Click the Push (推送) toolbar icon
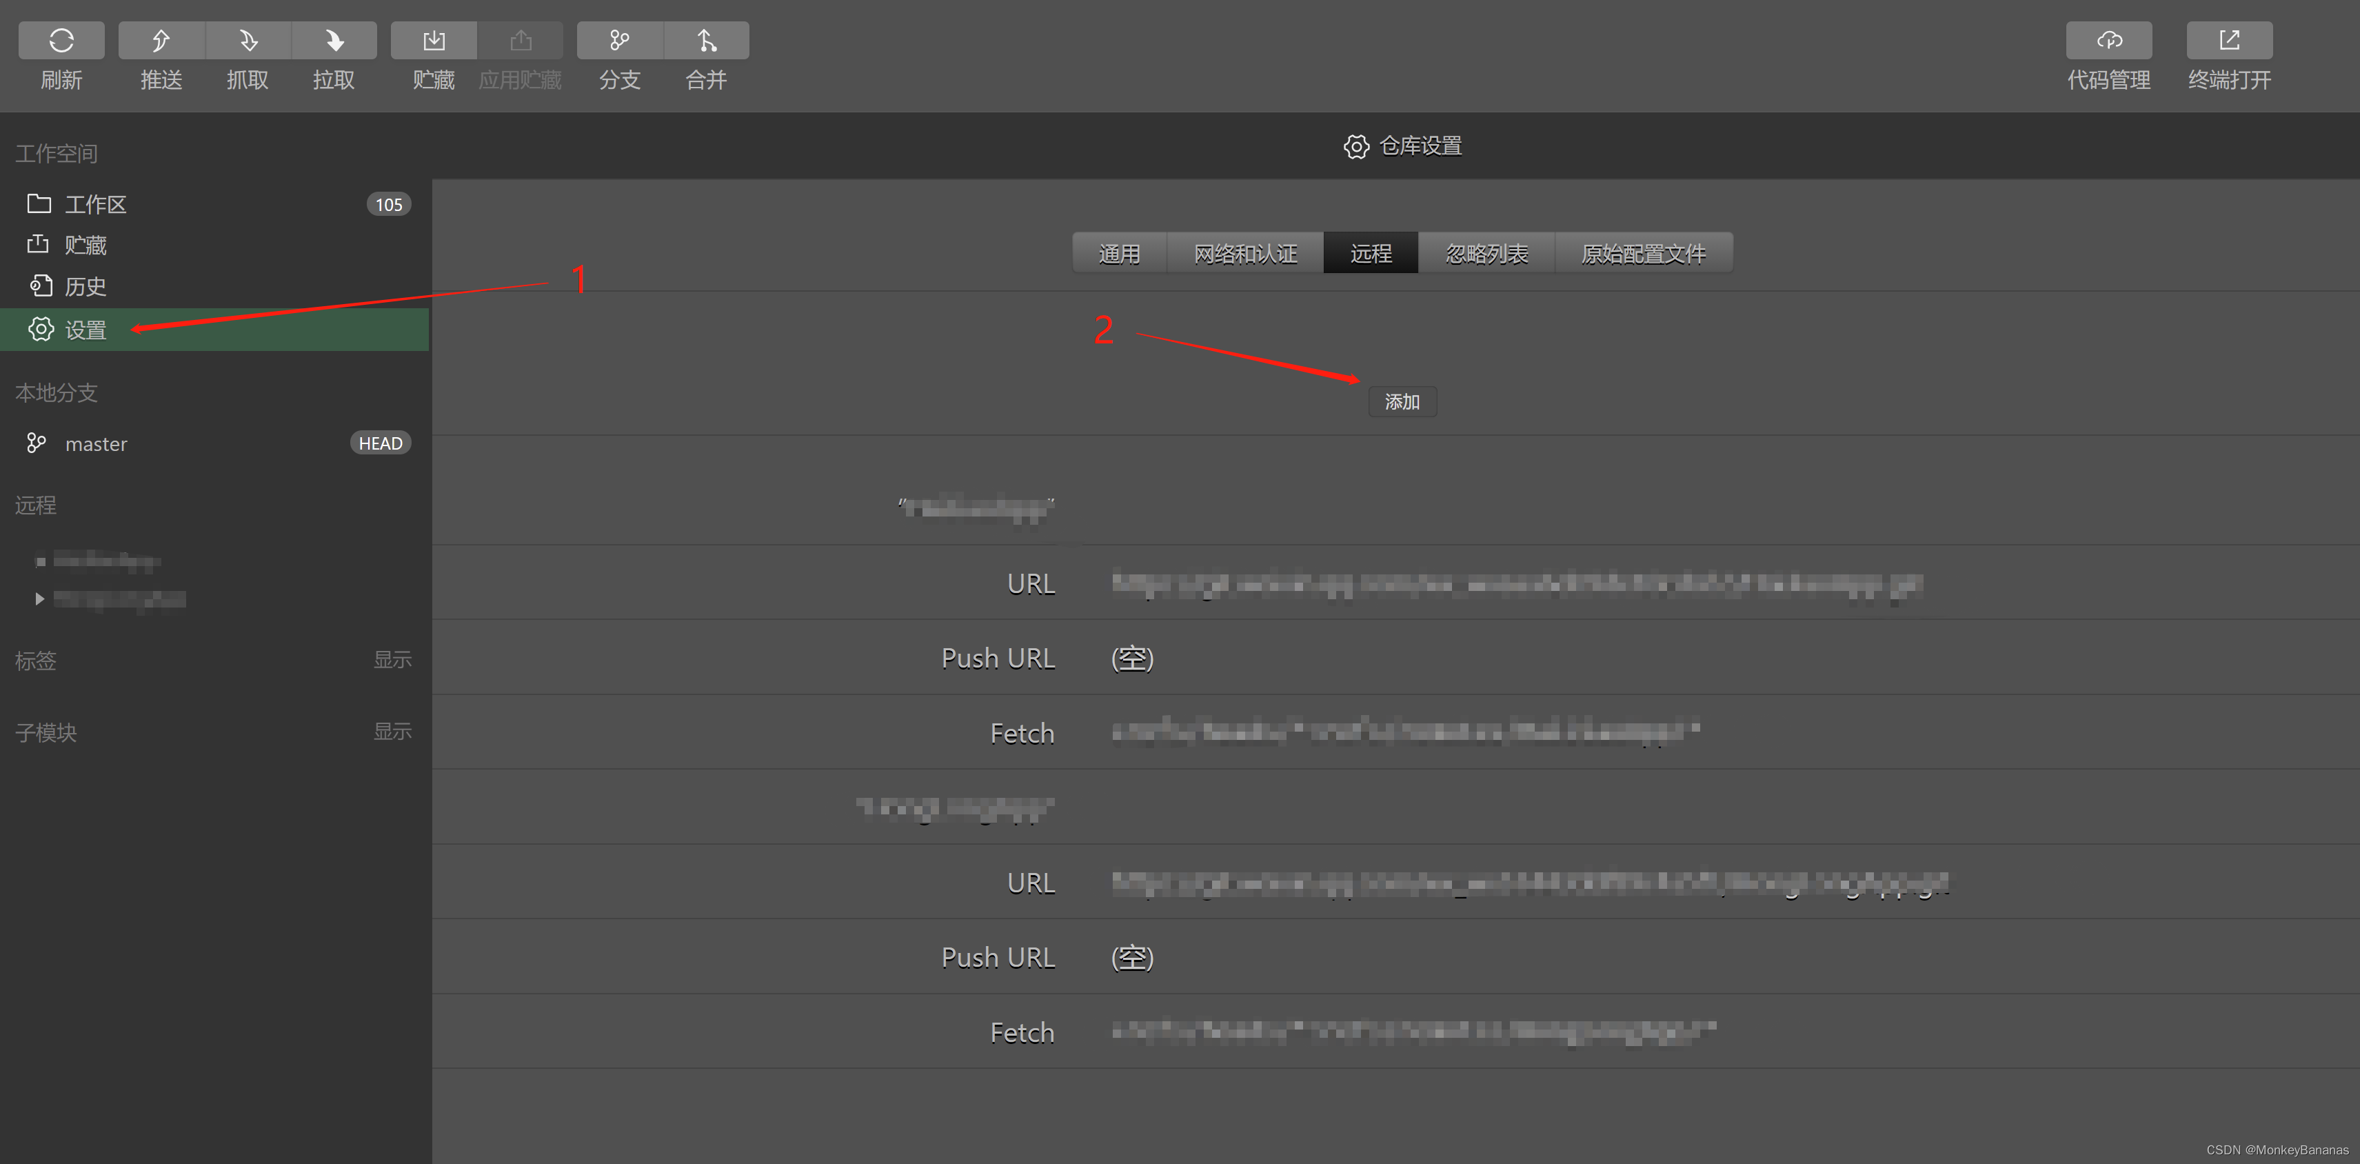This screenshot has height=1164, width=2360. click(x=161, y=40)
